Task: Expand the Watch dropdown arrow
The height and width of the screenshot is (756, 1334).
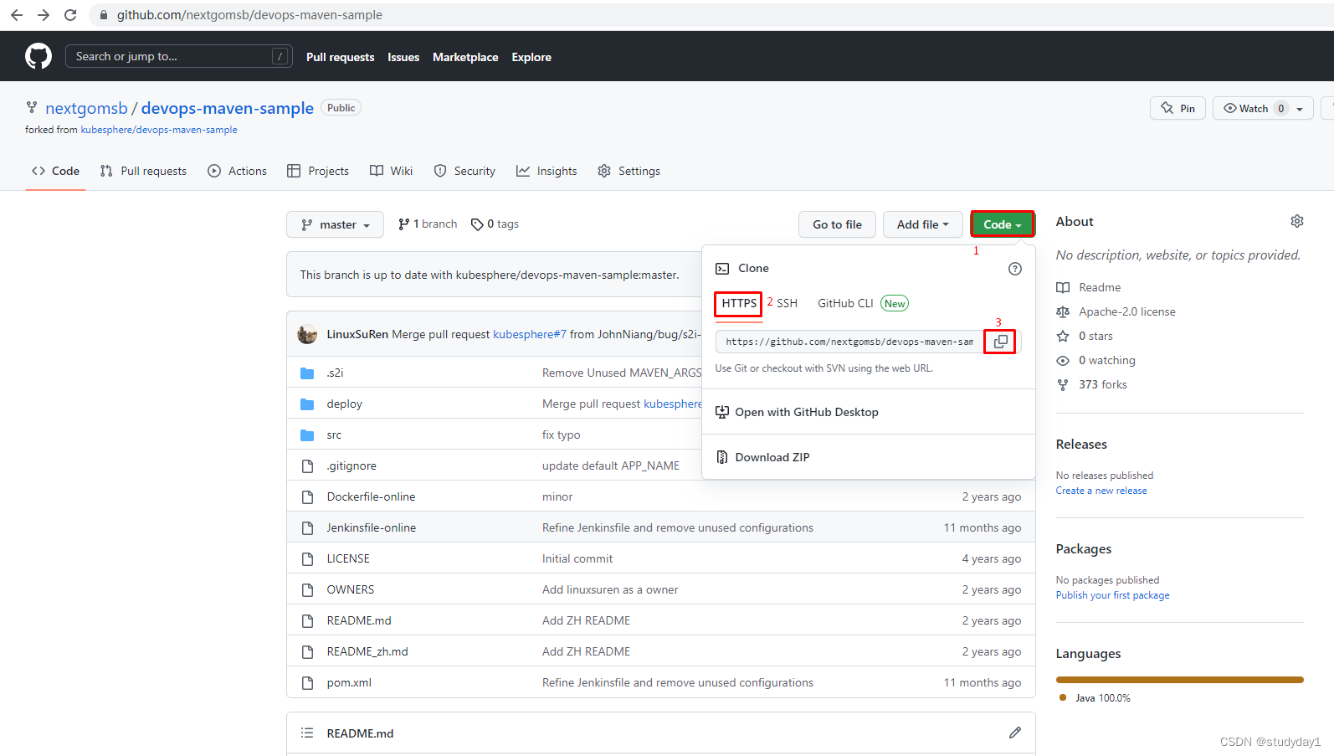Action: (1300, 109)
